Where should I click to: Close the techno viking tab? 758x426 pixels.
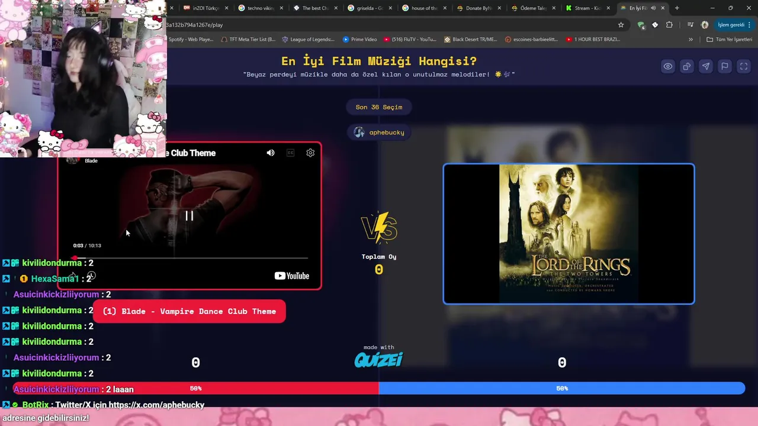click(281, 8)
